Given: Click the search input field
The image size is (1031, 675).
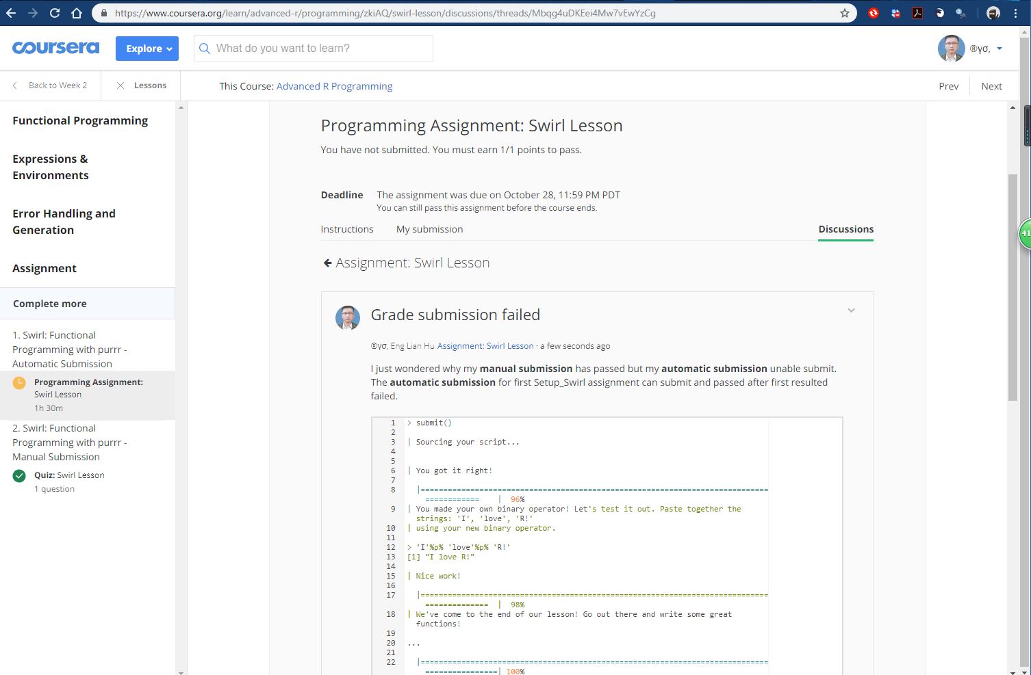Looking at the screenshot, I should point(314,49).
